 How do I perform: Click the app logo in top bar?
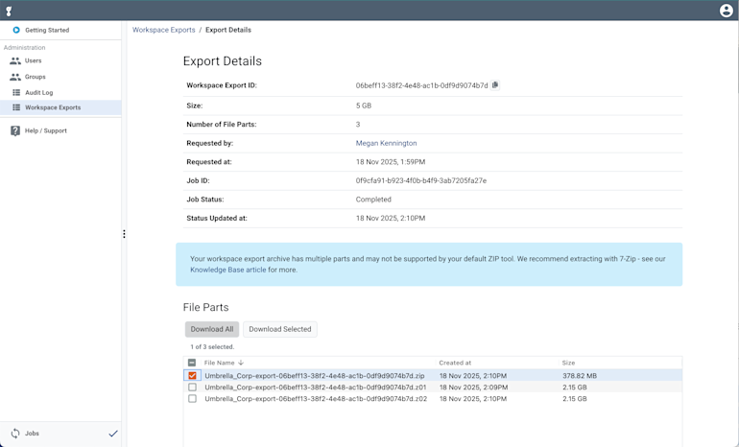(x=10, y=11)
